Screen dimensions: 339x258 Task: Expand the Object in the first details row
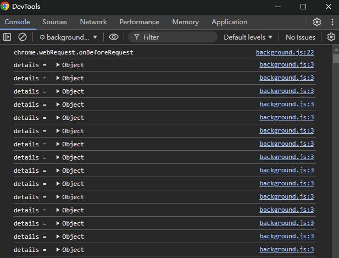tap(58, 65)
